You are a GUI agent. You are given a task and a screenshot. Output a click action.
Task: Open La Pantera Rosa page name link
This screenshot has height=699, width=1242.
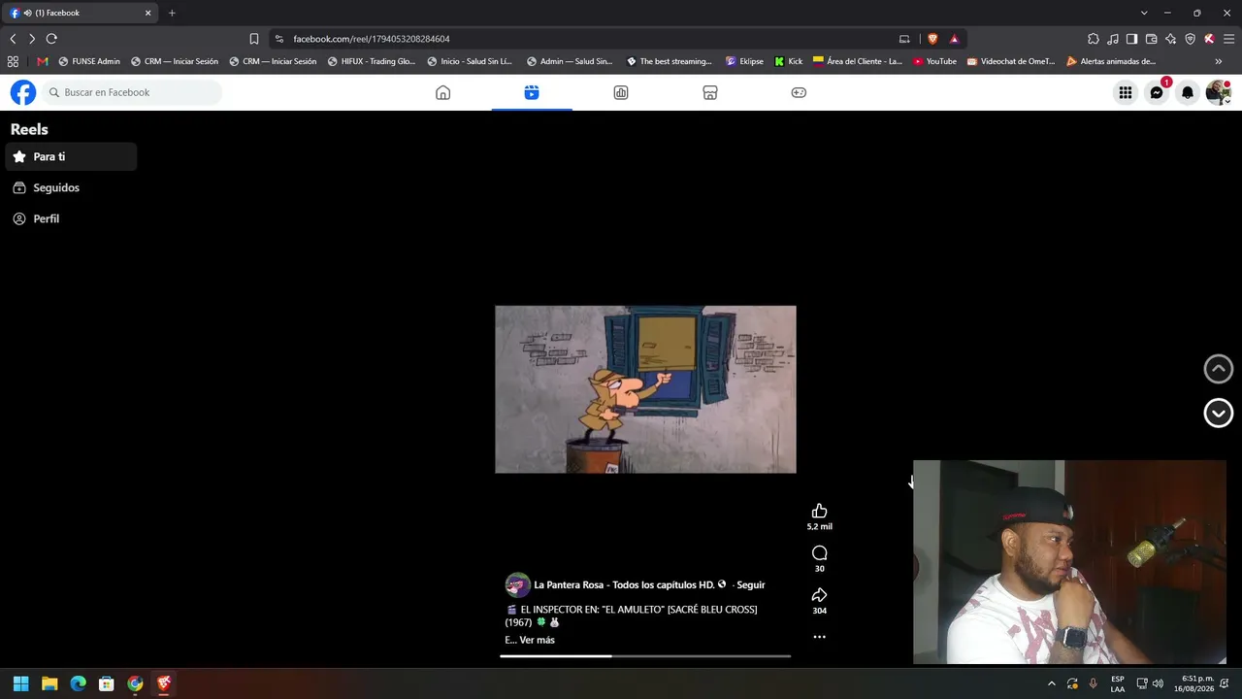tap(624, 584)
